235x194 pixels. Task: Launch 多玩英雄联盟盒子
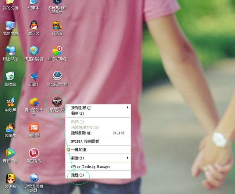tap(57, 6)
